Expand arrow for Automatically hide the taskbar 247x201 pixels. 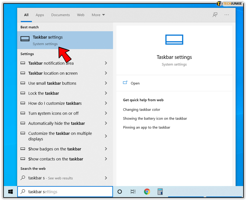click(106, 123)
